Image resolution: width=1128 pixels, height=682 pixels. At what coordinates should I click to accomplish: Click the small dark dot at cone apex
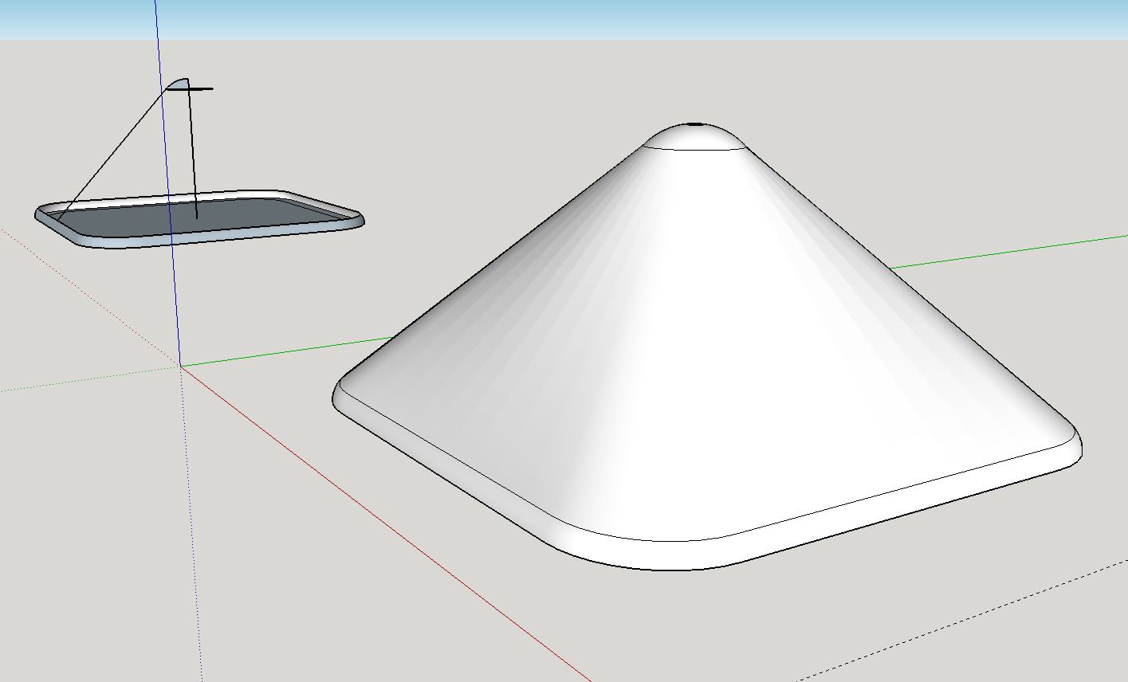[695, 125]
